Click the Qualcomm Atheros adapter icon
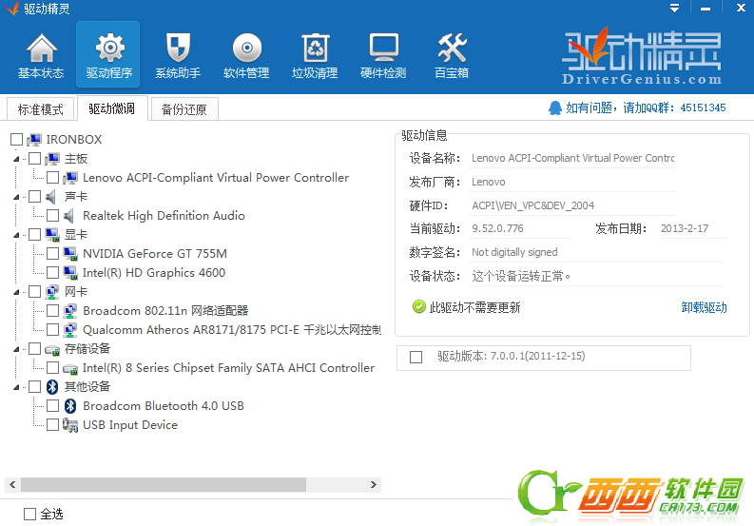This screenshot has width=754, height=526. pos(70,330)
